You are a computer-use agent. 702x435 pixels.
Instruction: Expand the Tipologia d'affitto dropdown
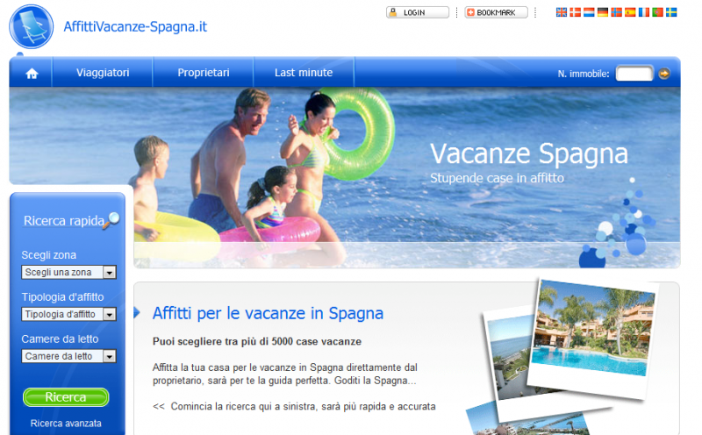pos(69,314)
